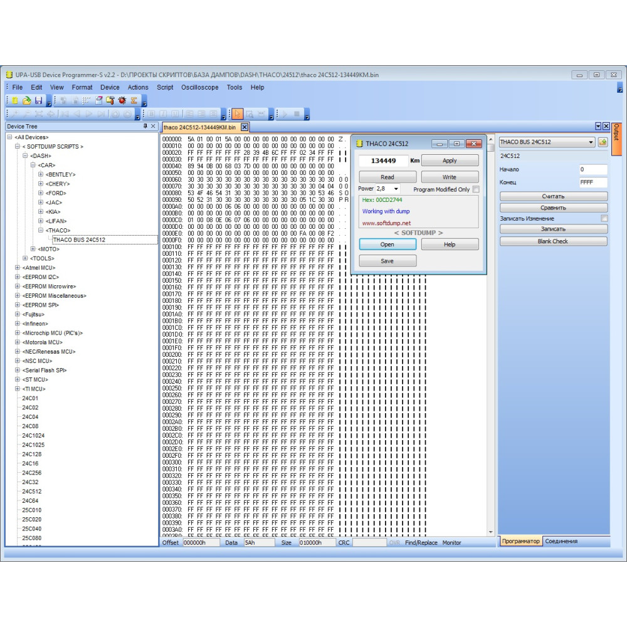Click the Write button in THACO dialog
This screenshot has height=627, width=627.
(450, 177)
